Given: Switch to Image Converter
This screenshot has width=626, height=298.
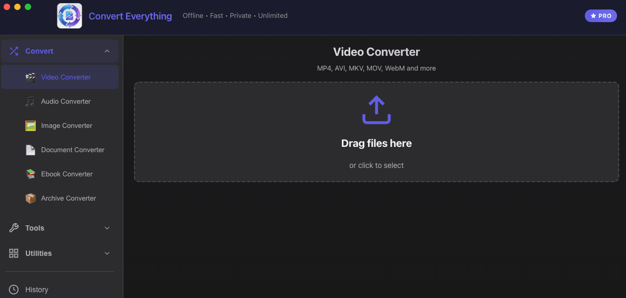Looking at the screenshot, I should tap(60, 126).
